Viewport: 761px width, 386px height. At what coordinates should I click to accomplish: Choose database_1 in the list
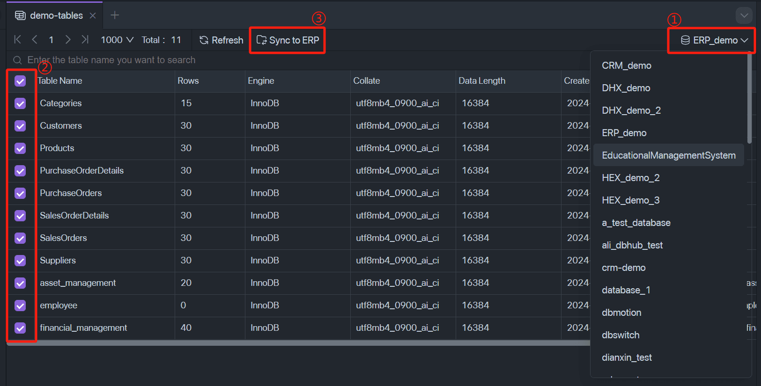pos(668,290)
